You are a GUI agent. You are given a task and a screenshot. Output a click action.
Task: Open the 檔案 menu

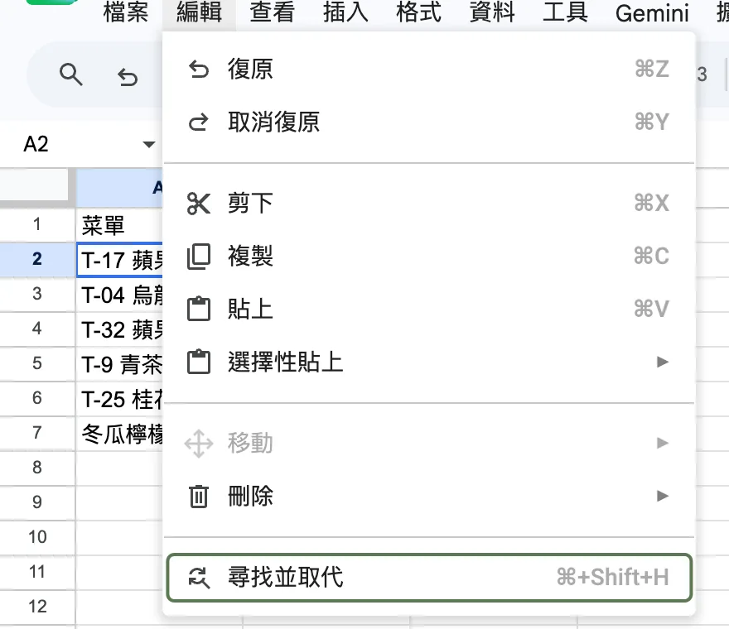tap(126, 12)
